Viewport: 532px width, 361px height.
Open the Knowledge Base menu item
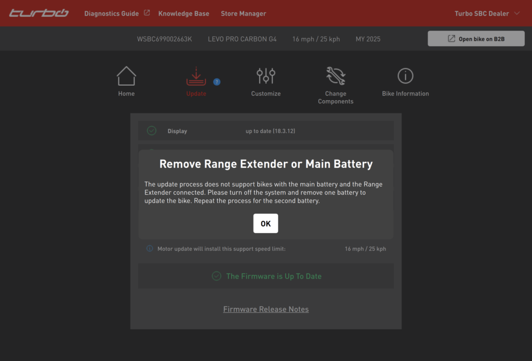tap(183, 14)
